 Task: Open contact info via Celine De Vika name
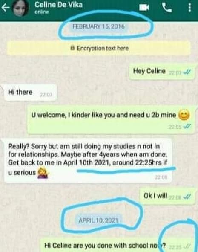[58, 4]
